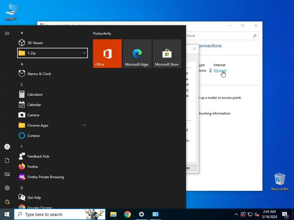Viewport: 294px width, 220px height.
Task: Click the Productivity group title
Action: pyautogui.click(x=102, y=34)
